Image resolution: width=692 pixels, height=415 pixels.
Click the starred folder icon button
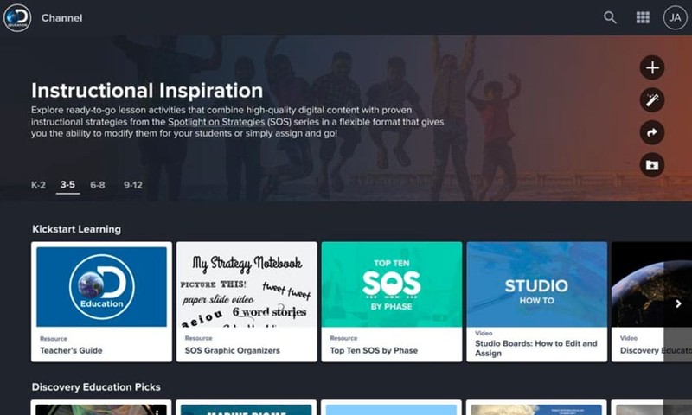tap(652, 165)
